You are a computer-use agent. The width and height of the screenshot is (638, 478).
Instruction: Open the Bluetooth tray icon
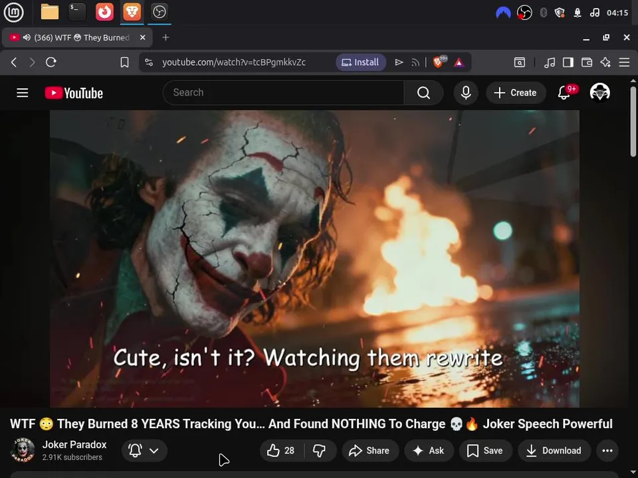(x=544, y=13)
